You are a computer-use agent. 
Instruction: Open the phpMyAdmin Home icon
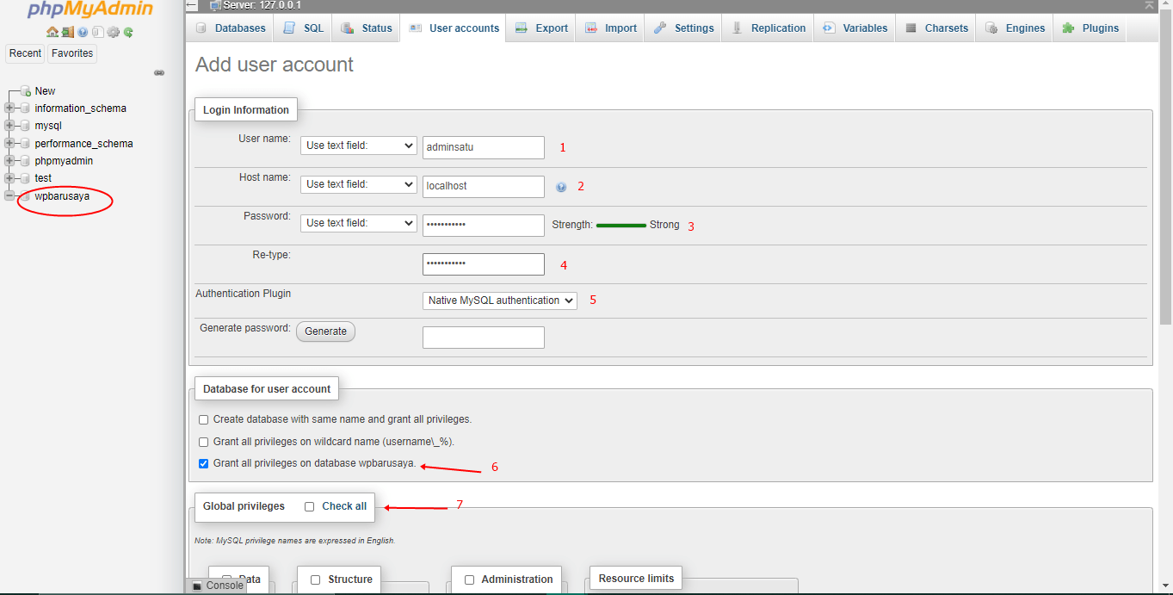point(52,32)
